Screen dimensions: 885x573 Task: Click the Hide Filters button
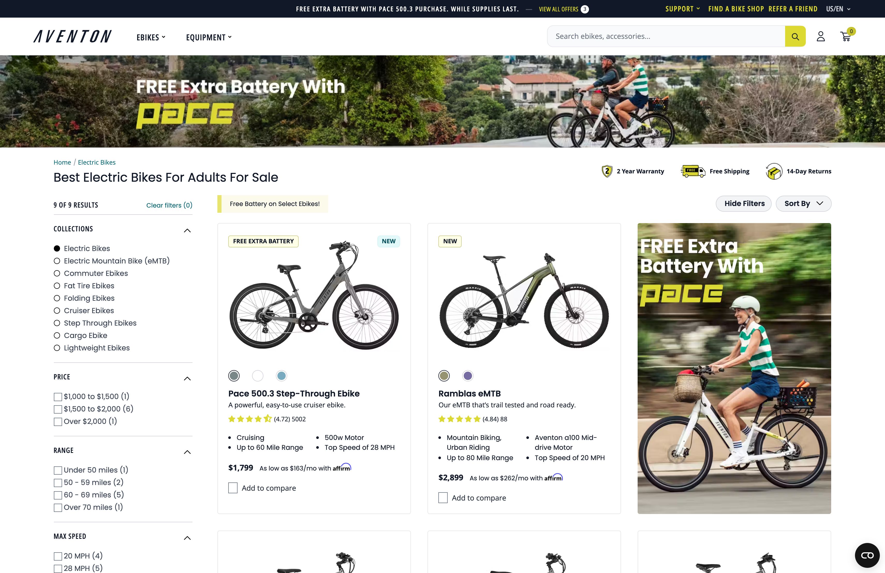(744, 203)
